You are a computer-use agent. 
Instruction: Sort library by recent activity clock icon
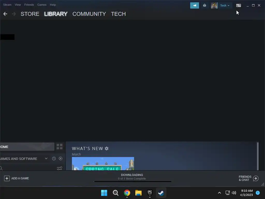[x=54, y=159]
